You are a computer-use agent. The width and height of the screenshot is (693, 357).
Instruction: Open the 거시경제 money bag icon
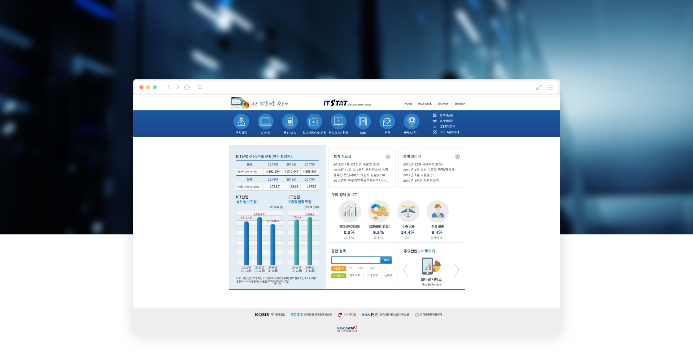pos(241,122)
